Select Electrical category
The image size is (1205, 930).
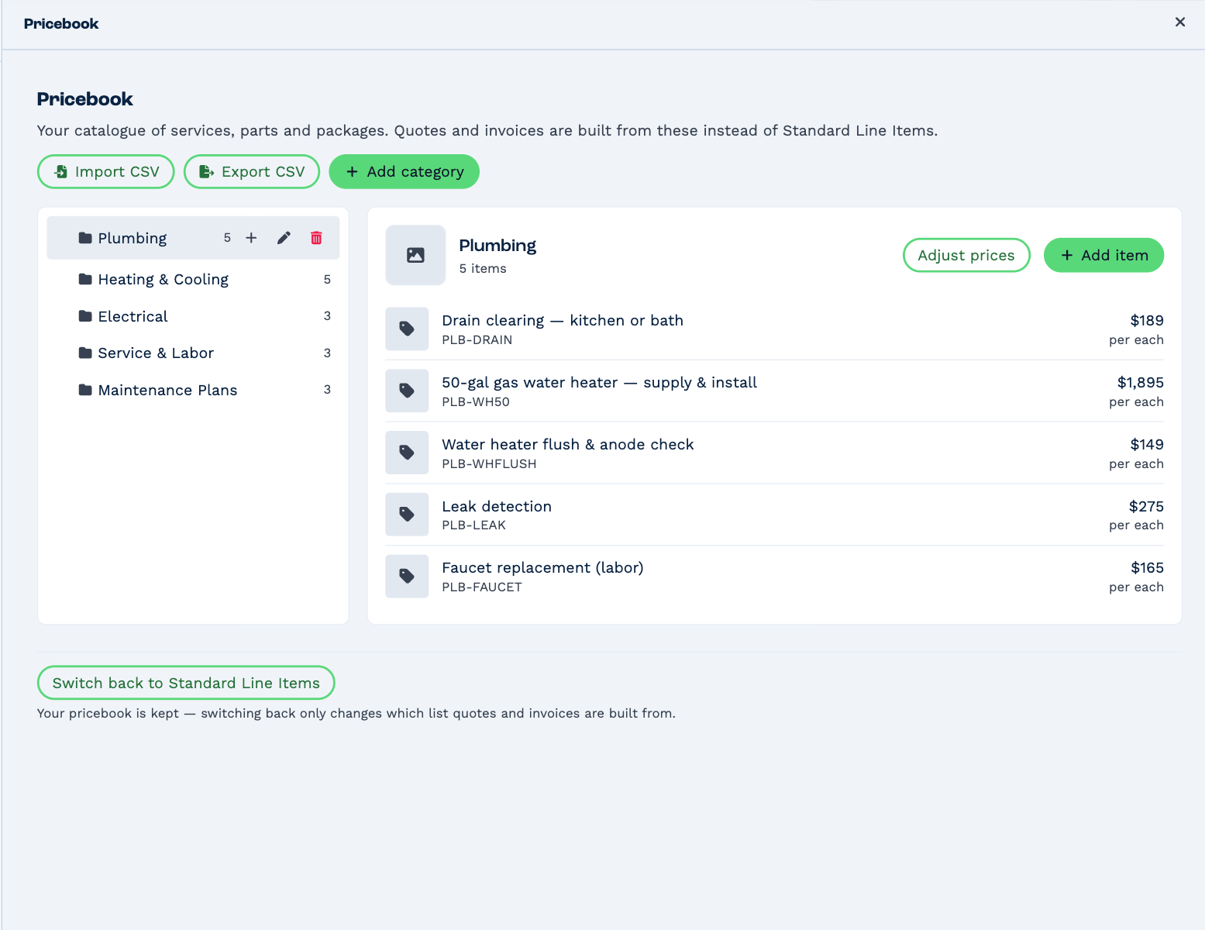[193, 316]
